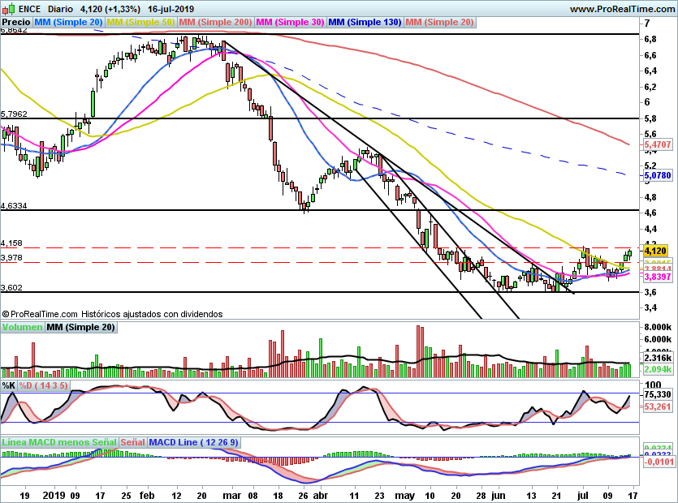Select the blue 5,0780 price axis tag

point(657,174)
